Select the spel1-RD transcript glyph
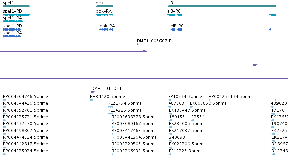 [x=17, y=15]
